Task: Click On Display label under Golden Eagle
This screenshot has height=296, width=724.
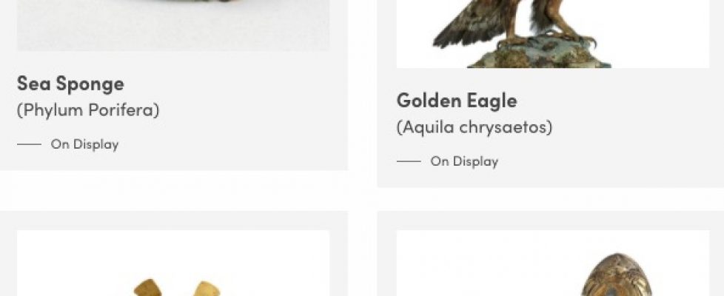Action: (464, 161)
